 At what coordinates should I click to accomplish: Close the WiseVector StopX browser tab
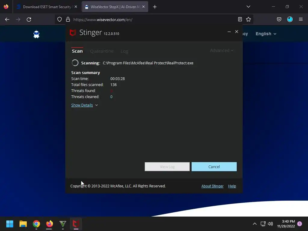point(143,7)
